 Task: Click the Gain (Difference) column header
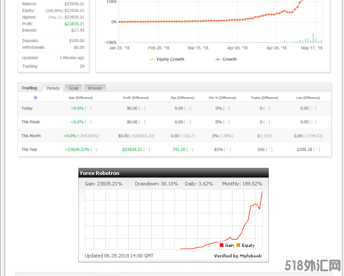(x=81, y=98)
